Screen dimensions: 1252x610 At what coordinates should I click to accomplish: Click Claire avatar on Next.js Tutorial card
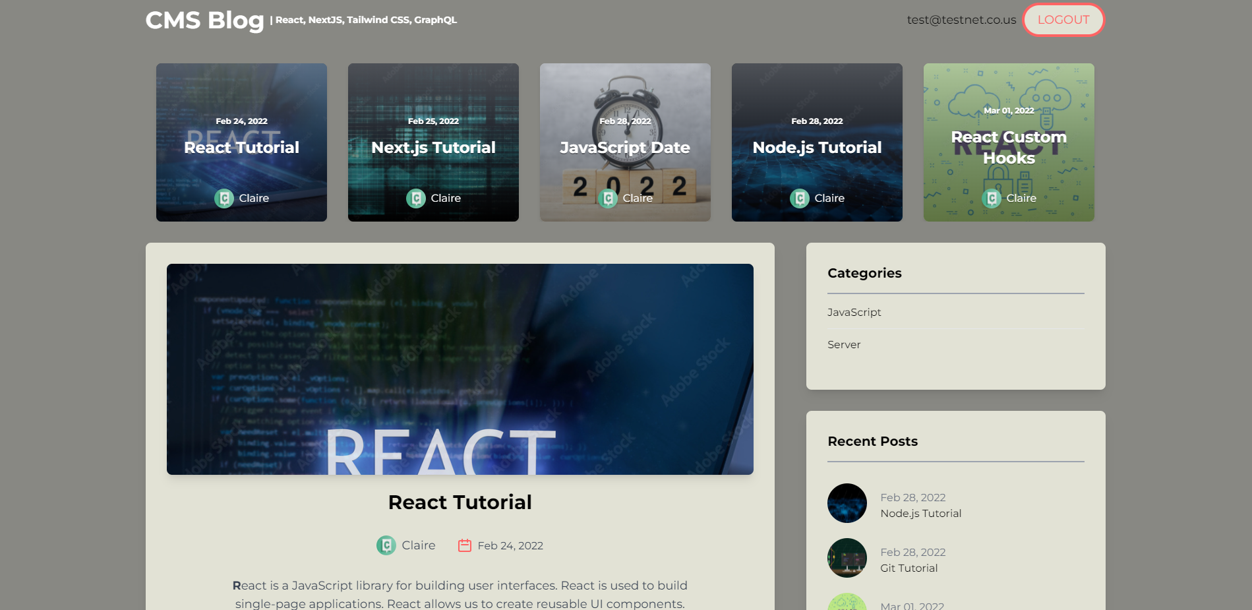(416, 198)
